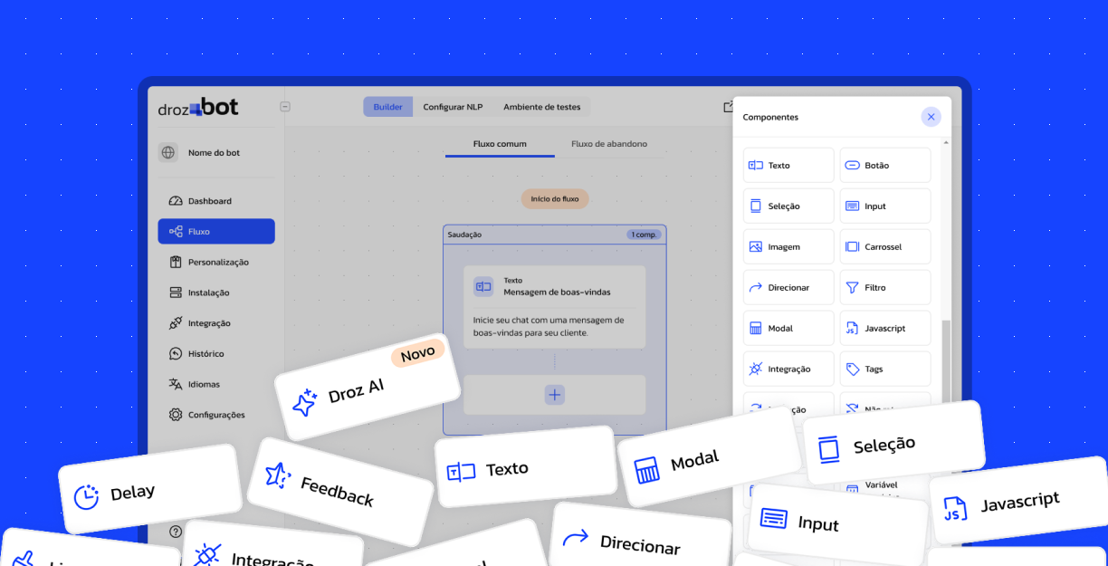1108x566 pixels.
Task: Add the Direcionar component from the panel
Action: (788, 287)
